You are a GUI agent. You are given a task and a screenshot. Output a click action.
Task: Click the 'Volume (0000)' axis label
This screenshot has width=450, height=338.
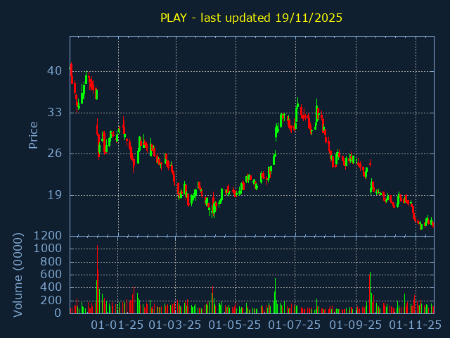(18, 274)
